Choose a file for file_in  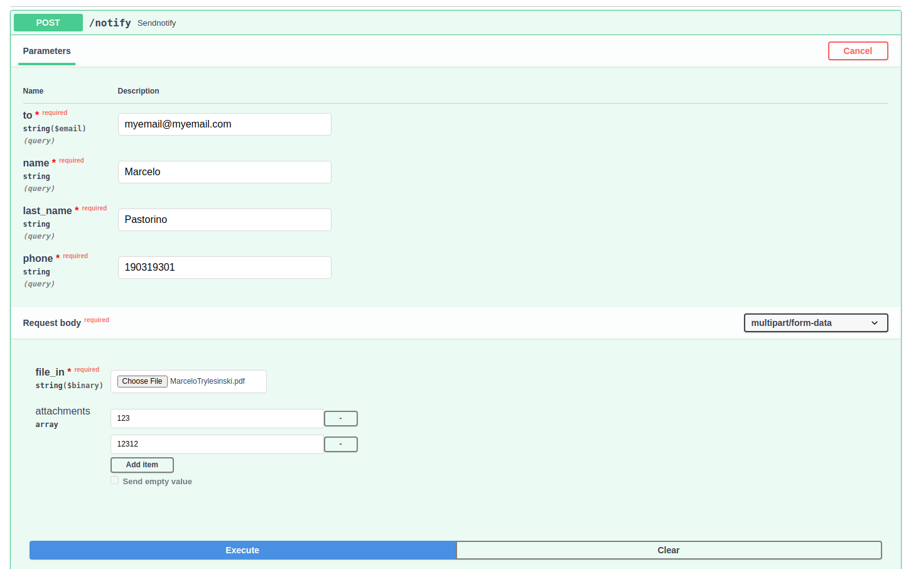pos(142,381)
